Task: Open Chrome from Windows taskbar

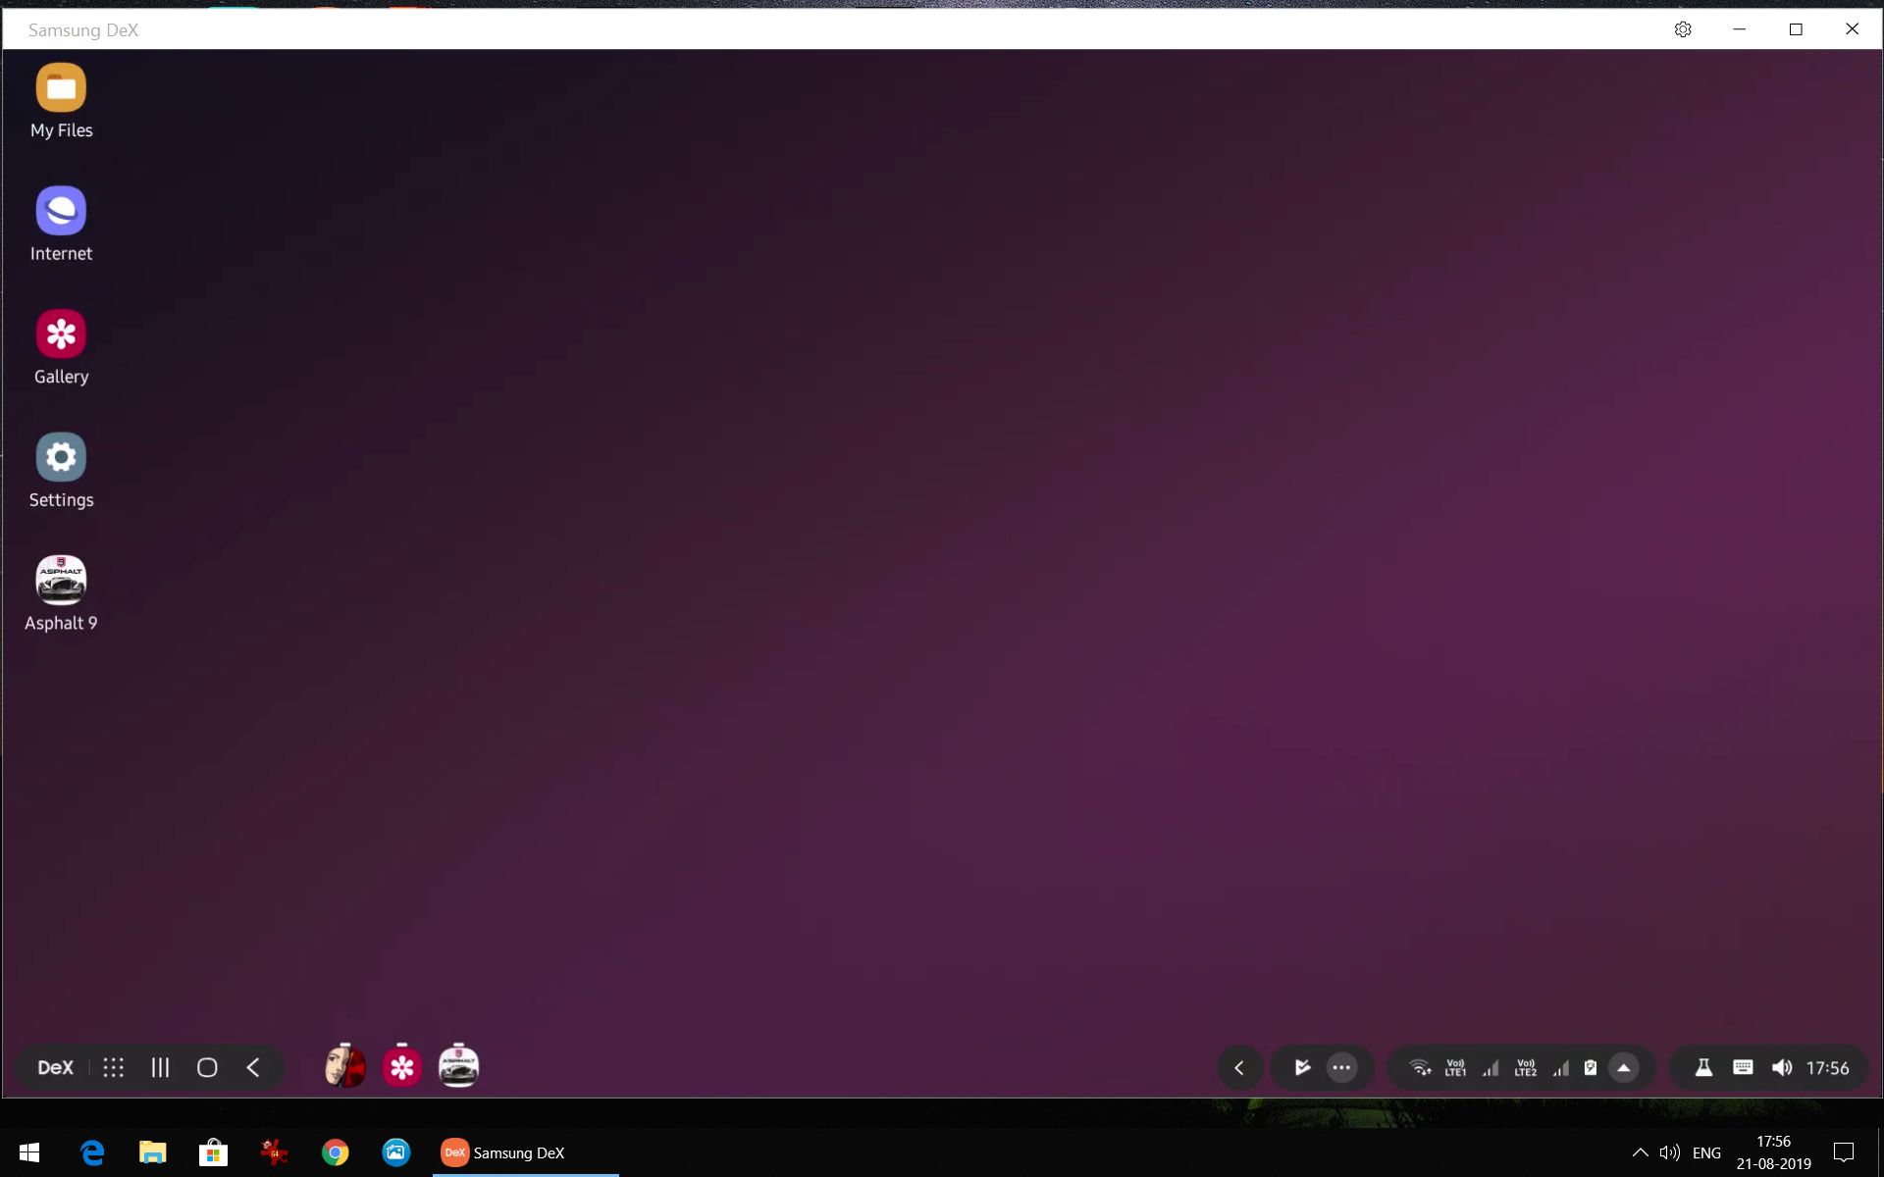Action: tap(336, 1152)
